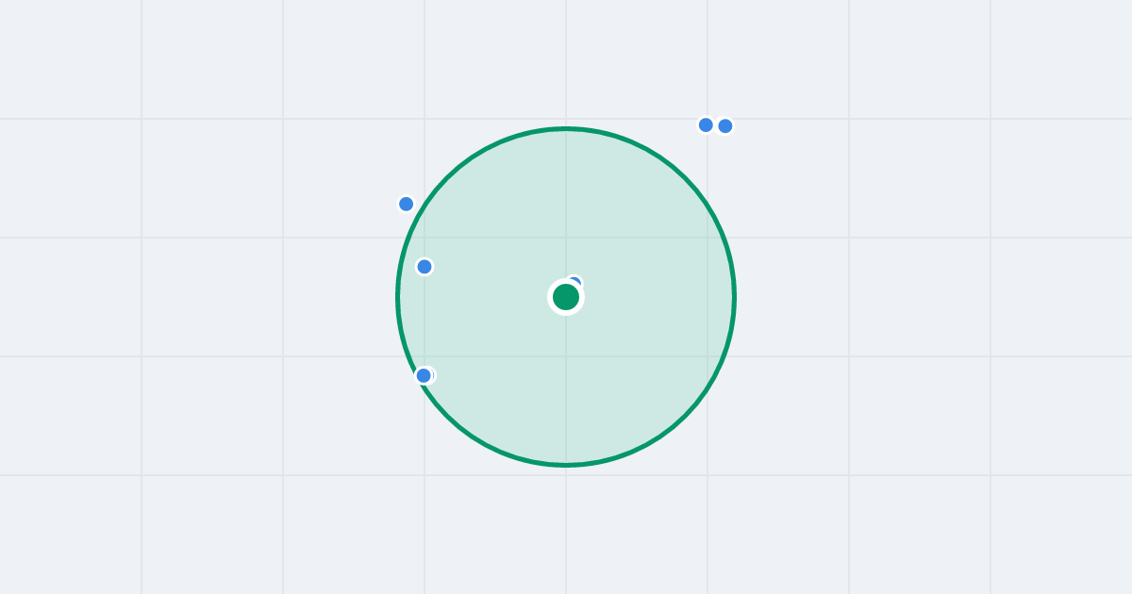Click the right dot of the adjacent blue pair
This screenshot has height=594, width=1132.
pyautogui.click(x=725, y=125)
